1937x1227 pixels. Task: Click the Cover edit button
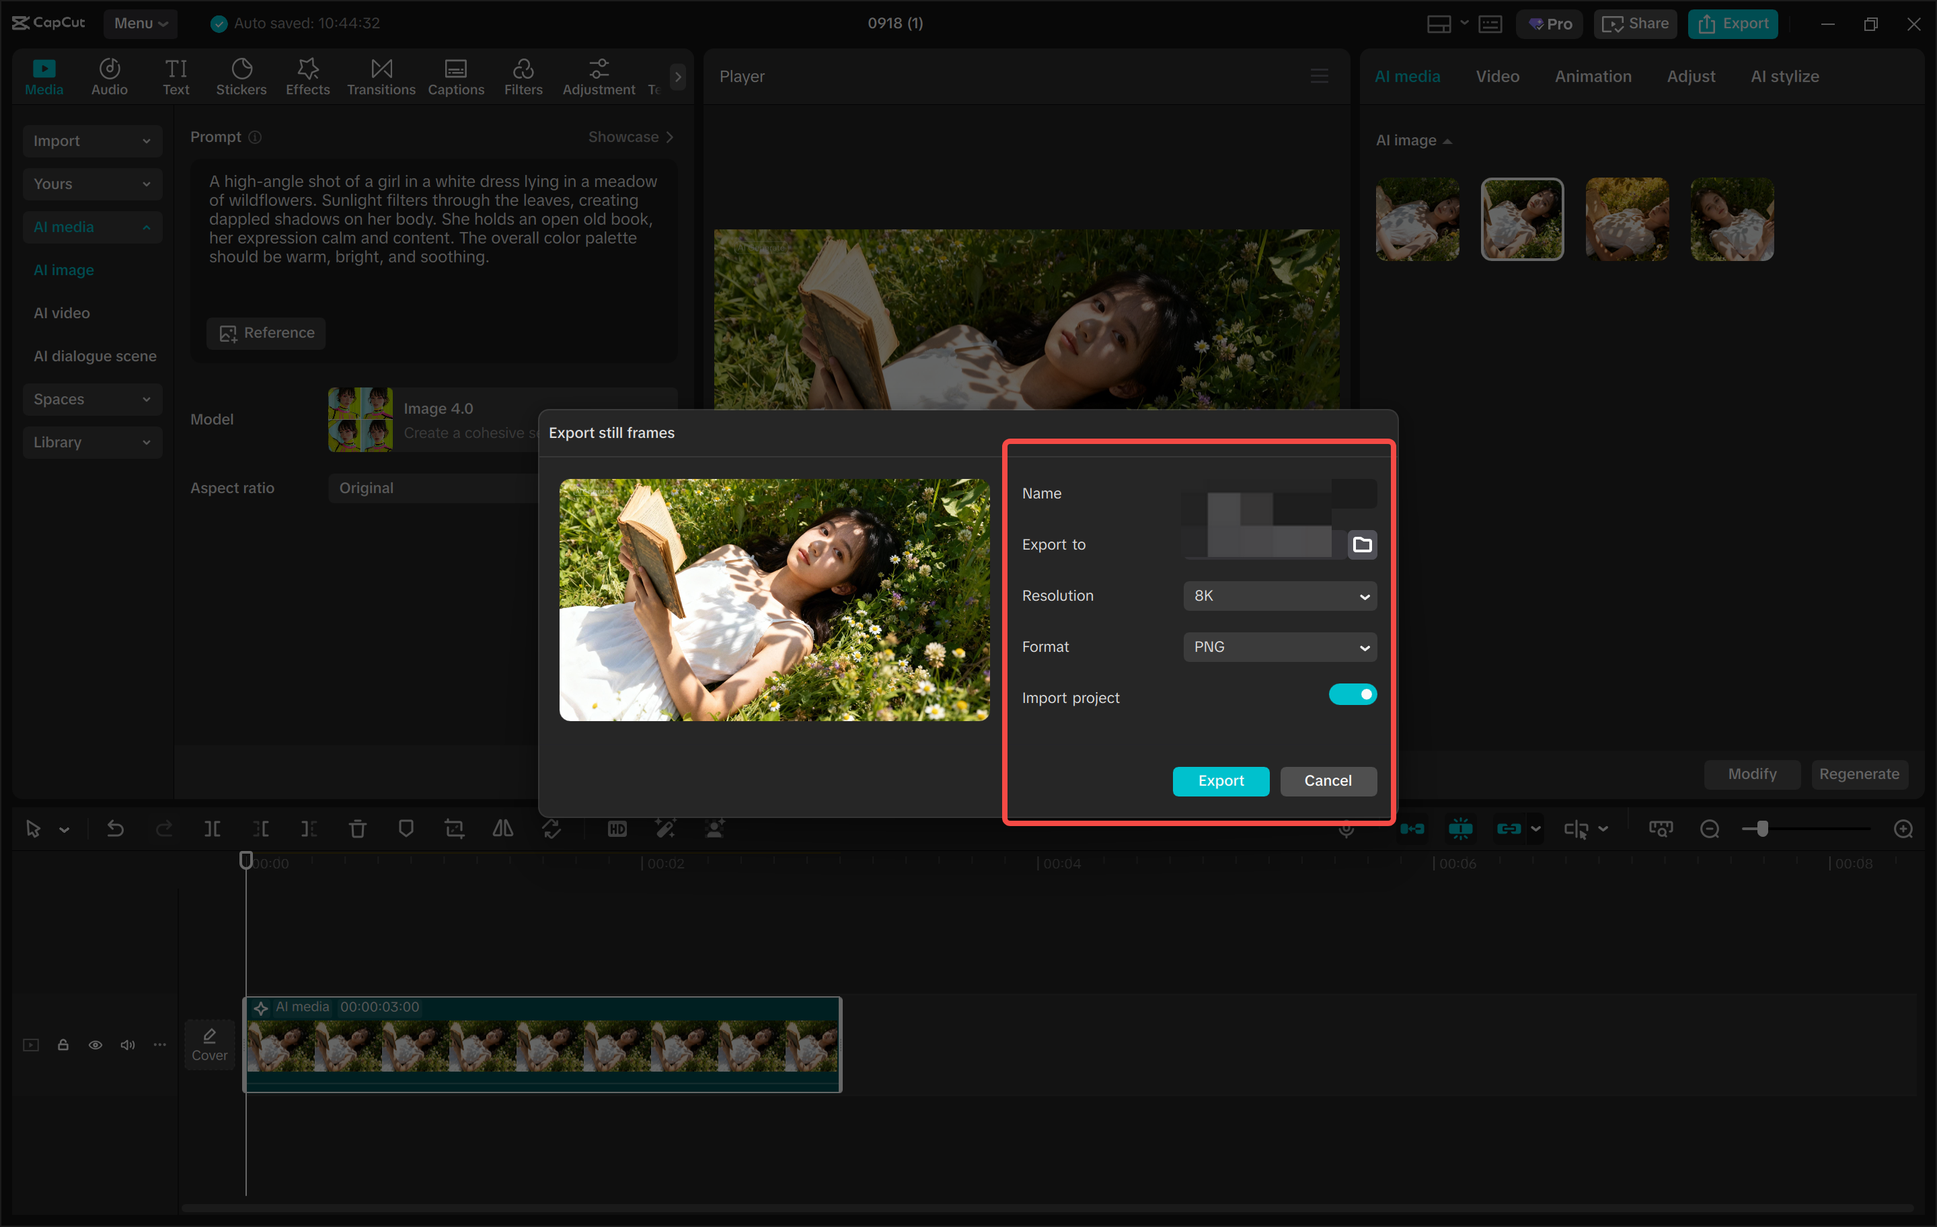pos(209,1044)
